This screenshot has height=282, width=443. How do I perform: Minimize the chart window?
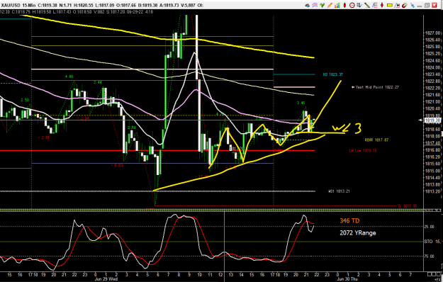pos(420,6)
